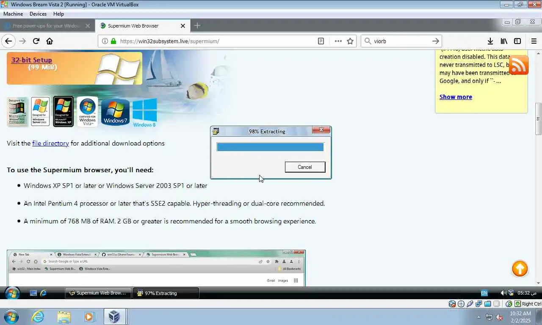Click the Certified for Windows Vista badge
This screenshot has height=325, width=542.
point(88,112)
